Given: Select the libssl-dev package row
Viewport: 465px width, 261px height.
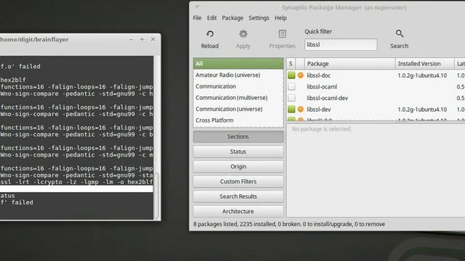Looking at the screenshot, I should [x=376, y=109].
